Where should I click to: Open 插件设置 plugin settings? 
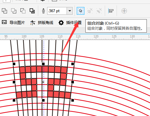pyautogui.click(x=70, y=23)
